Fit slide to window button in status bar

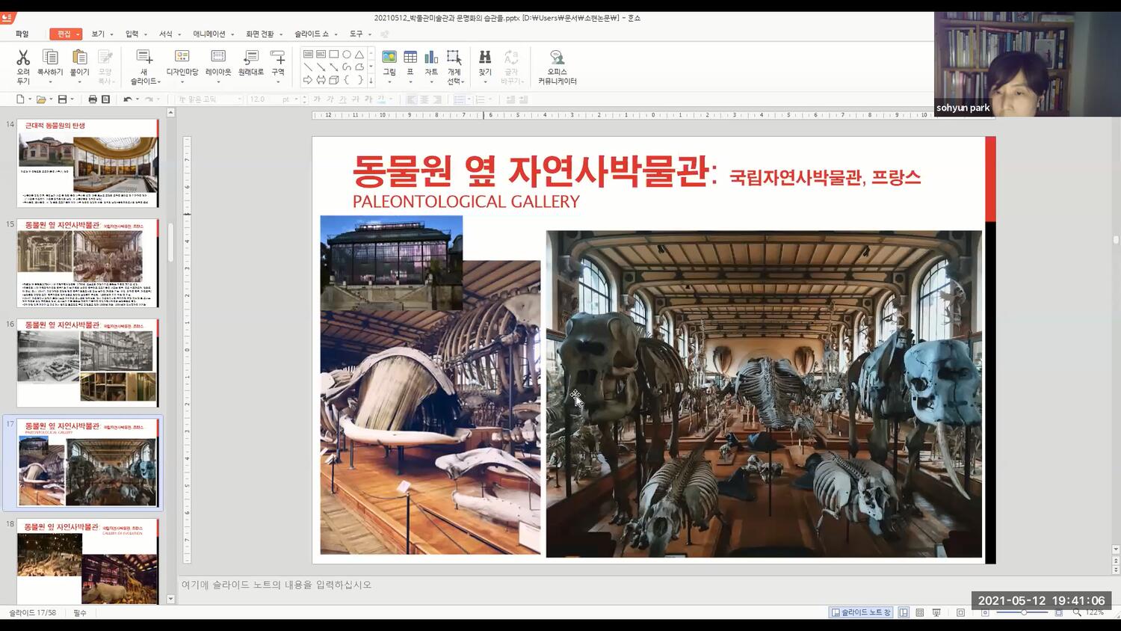click(960, 612)
